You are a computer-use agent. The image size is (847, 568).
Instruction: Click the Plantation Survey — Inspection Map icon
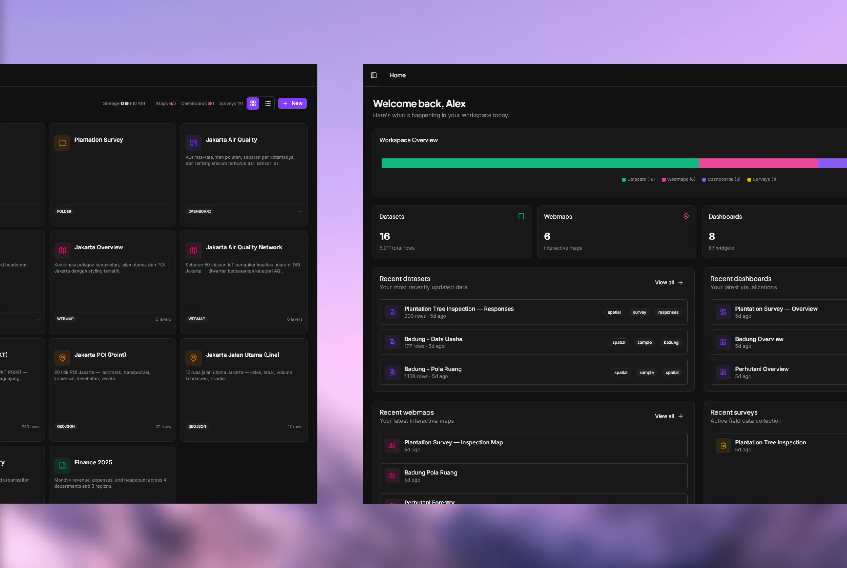coord(392,446)
